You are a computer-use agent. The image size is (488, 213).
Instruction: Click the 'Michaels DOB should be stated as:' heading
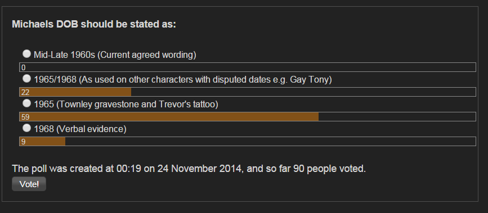[x=94, y=24]
